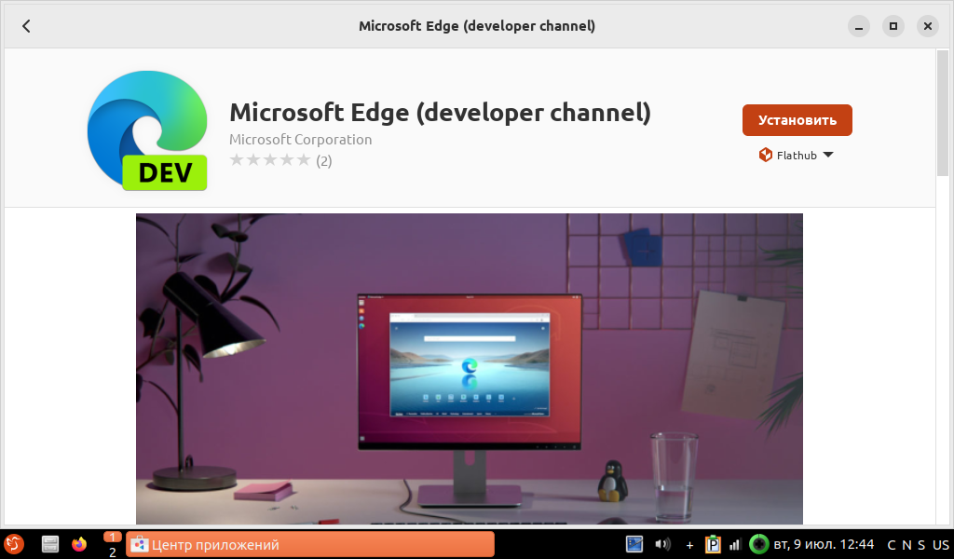The width and height of the screenshot is (954, 559).
Task: Maximize the app store window
Action: 893,26
